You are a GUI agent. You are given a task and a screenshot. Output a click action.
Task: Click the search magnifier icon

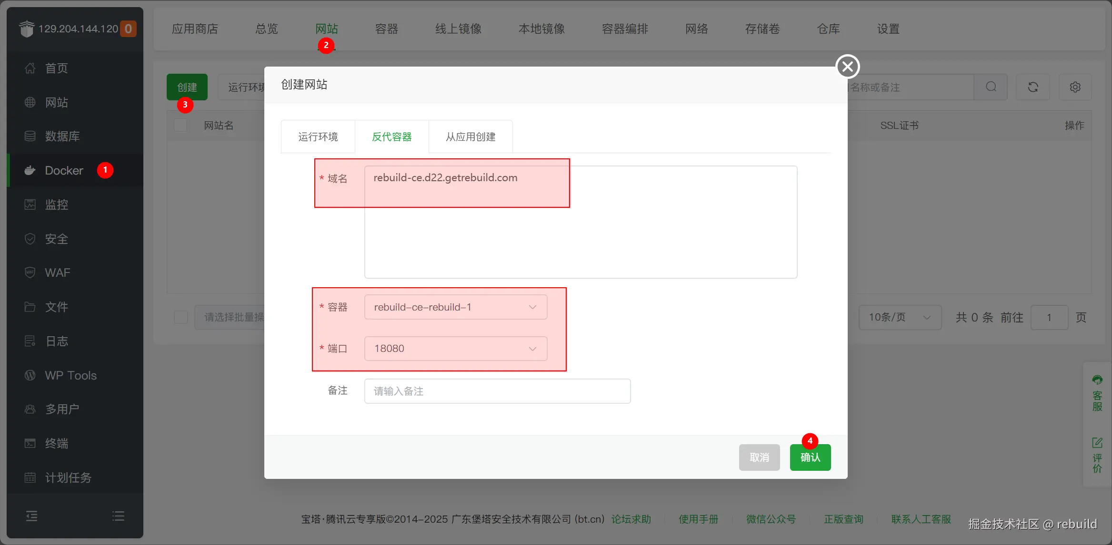991,87
